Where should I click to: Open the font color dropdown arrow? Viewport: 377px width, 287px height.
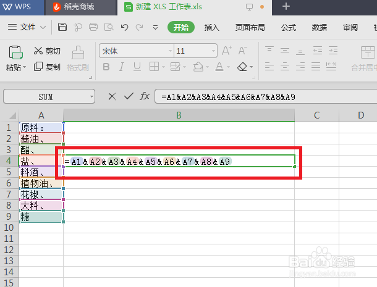(228, 67)
